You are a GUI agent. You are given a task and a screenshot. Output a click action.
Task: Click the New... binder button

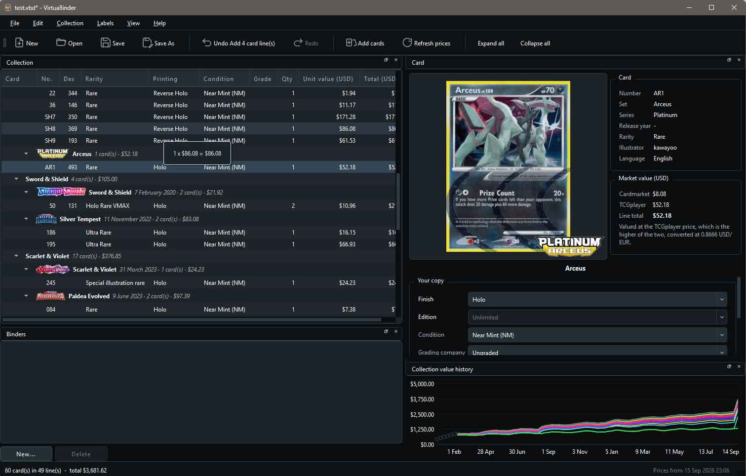(26, 454)
